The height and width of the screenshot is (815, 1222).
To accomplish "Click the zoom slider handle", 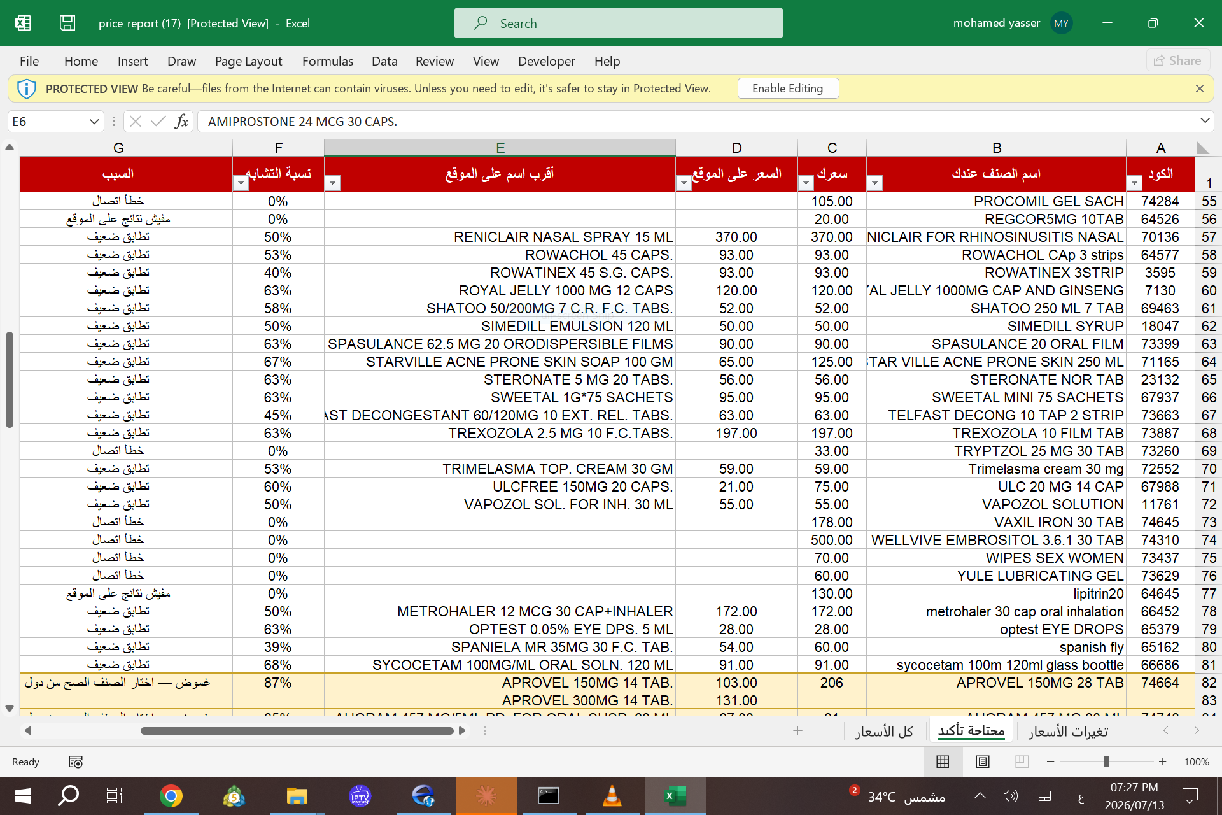I will click(x=1107, y=762).
